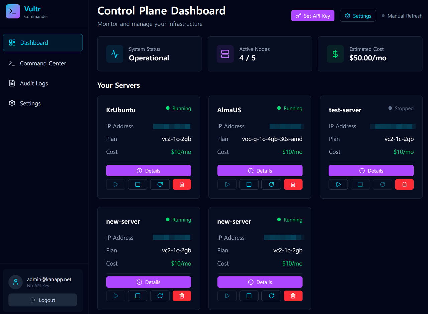Viewport: 428px width, 314px height.
Task: Go to Command Center
Action: [43, 63]
